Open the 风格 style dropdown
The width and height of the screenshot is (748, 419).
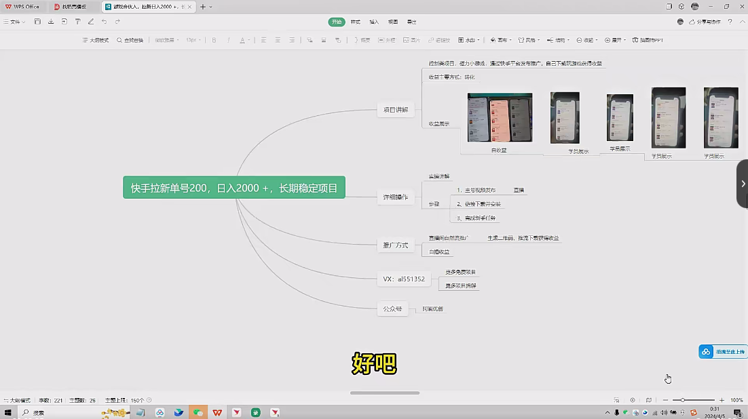(529, 40)
